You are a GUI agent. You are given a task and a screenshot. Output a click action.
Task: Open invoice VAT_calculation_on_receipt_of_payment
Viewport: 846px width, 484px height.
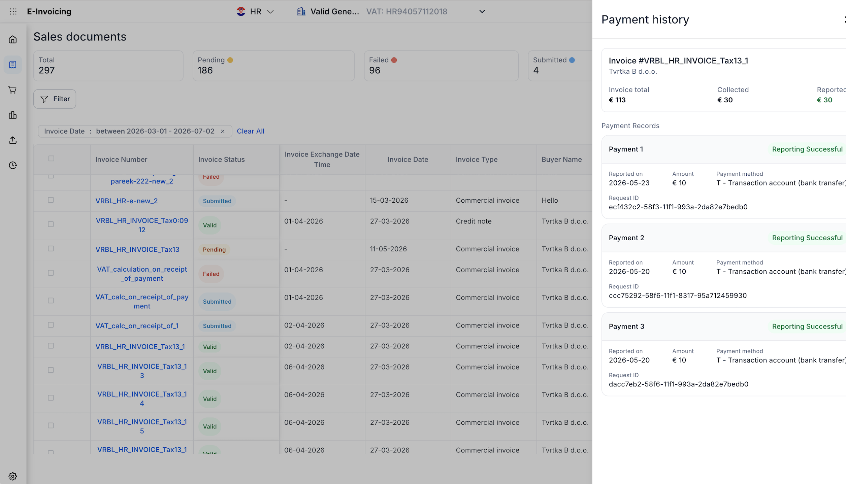coord(142,274)
